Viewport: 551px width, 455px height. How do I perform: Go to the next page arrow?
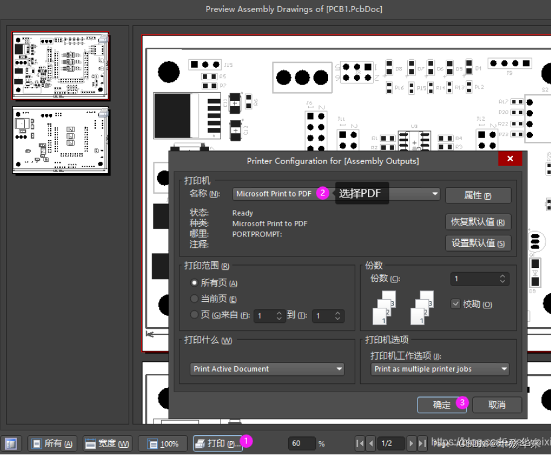(411, 444)
